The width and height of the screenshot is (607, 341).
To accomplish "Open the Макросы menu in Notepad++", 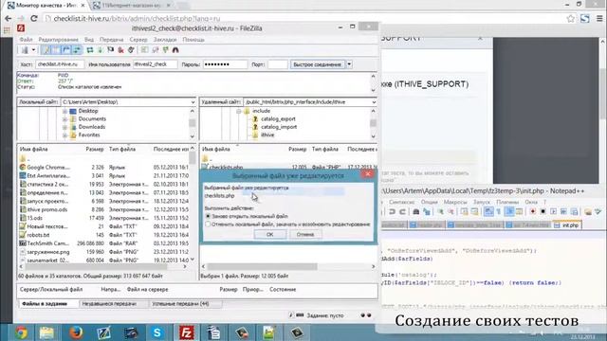I will [455, 202].
